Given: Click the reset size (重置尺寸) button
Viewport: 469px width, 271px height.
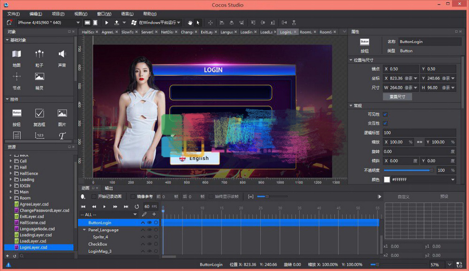Looking at the screenshot, I should pos(397,97).
